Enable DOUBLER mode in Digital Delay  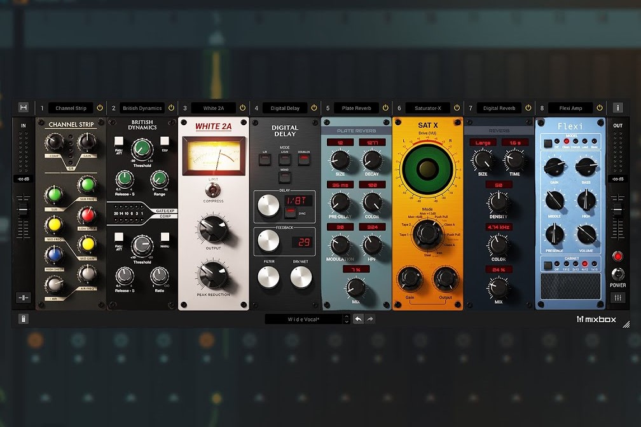point(304,159)
